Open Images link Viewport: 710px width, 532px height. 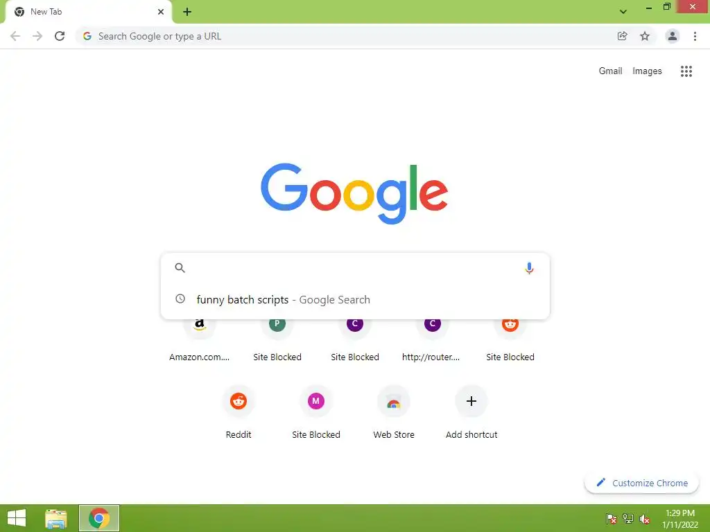coord(647,71)
